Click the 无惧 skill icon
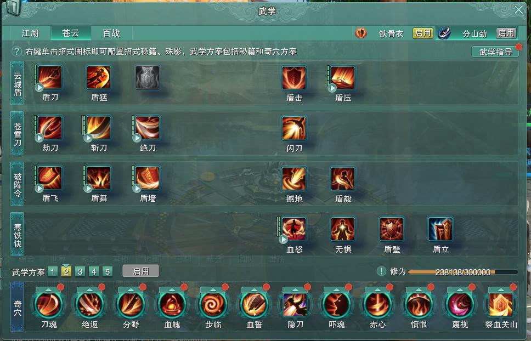531x341 pixels. 343,229
